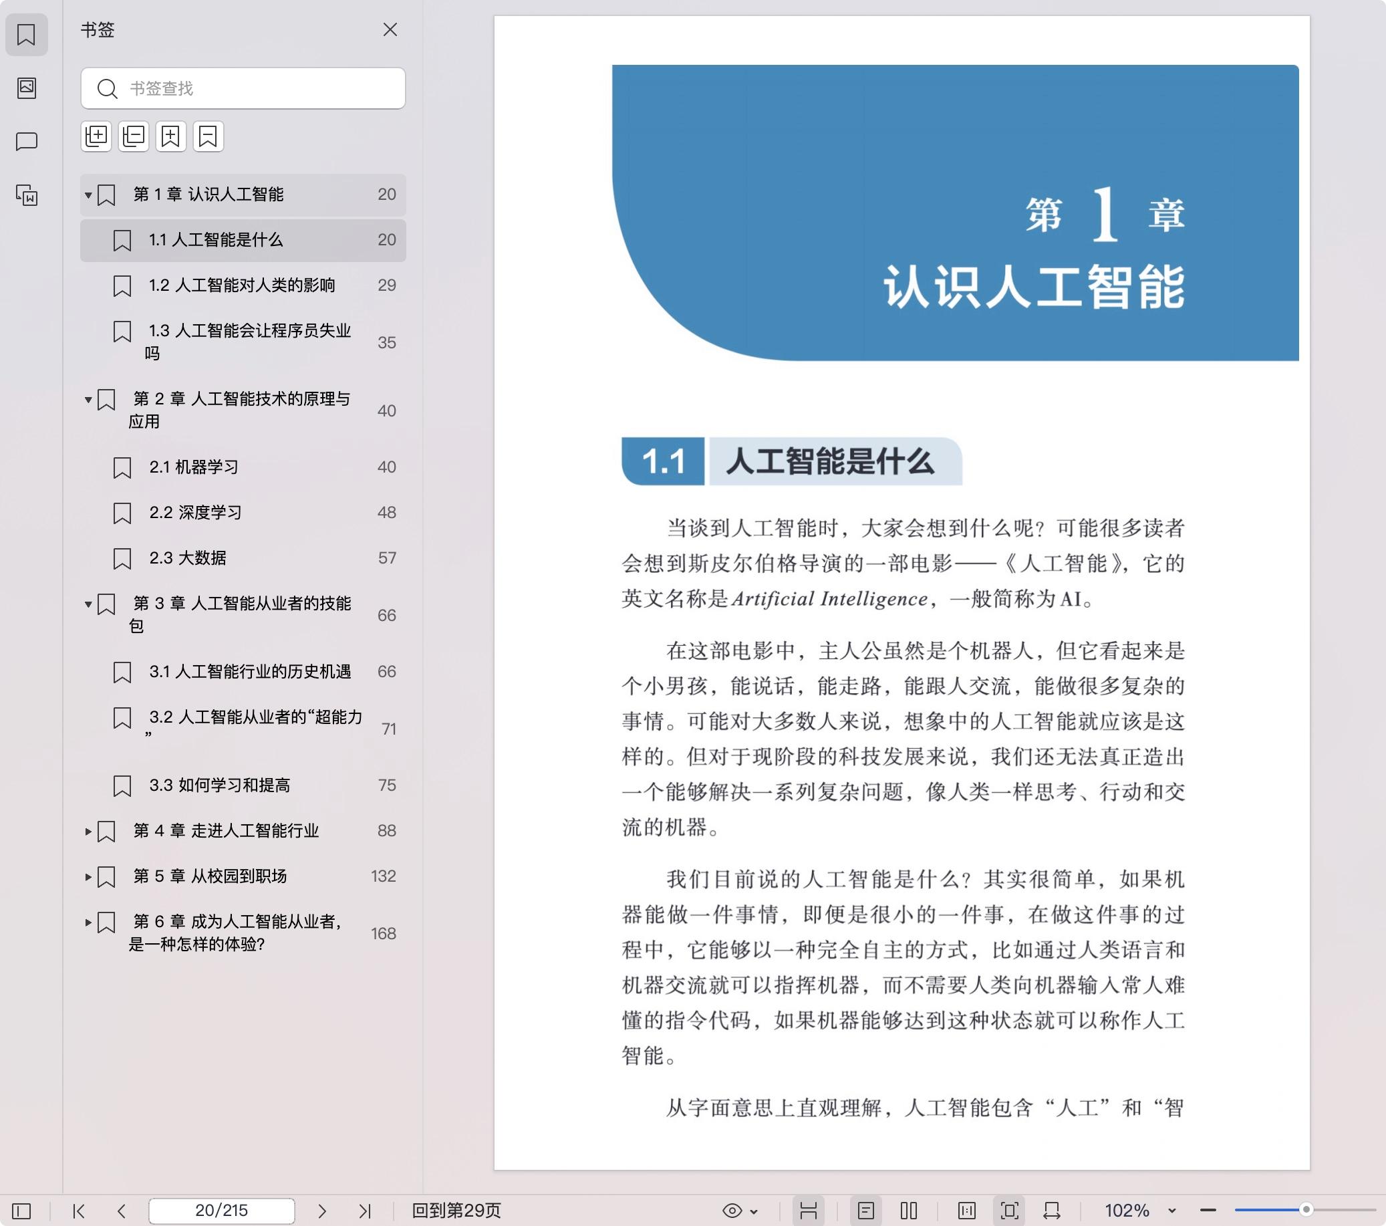The height and width of the screenshot is (1226, 1386).
Task: Open bookmark 第 2 章 人工智能技术的原理与应用
Action: [243, 410]
